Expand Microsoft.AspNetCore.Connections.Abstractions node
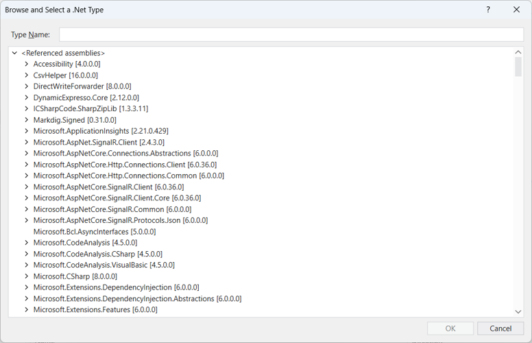 (27, 153)
